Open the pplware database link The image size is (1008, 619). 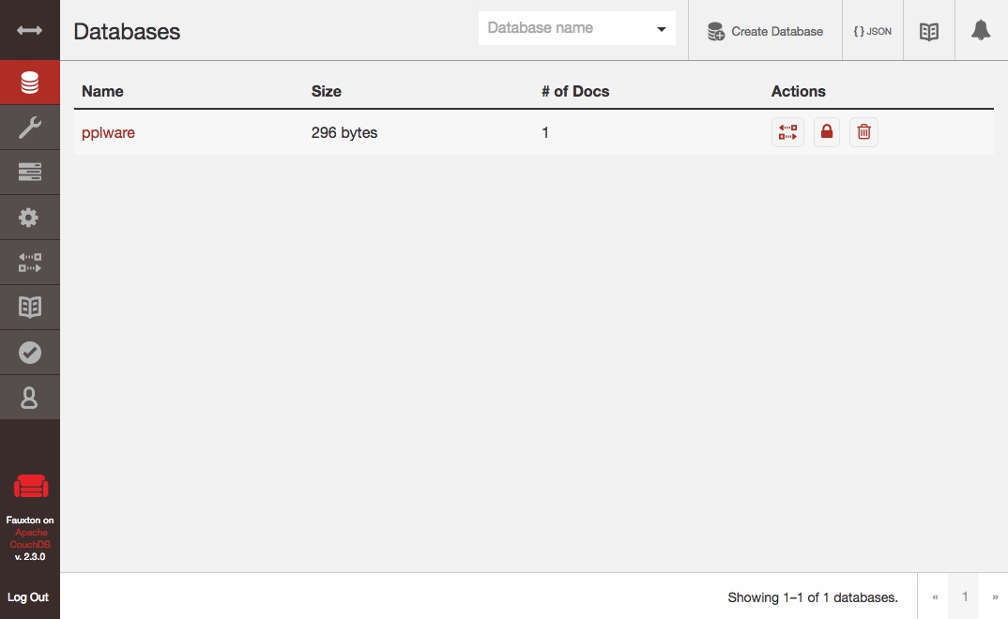[108, 133]
